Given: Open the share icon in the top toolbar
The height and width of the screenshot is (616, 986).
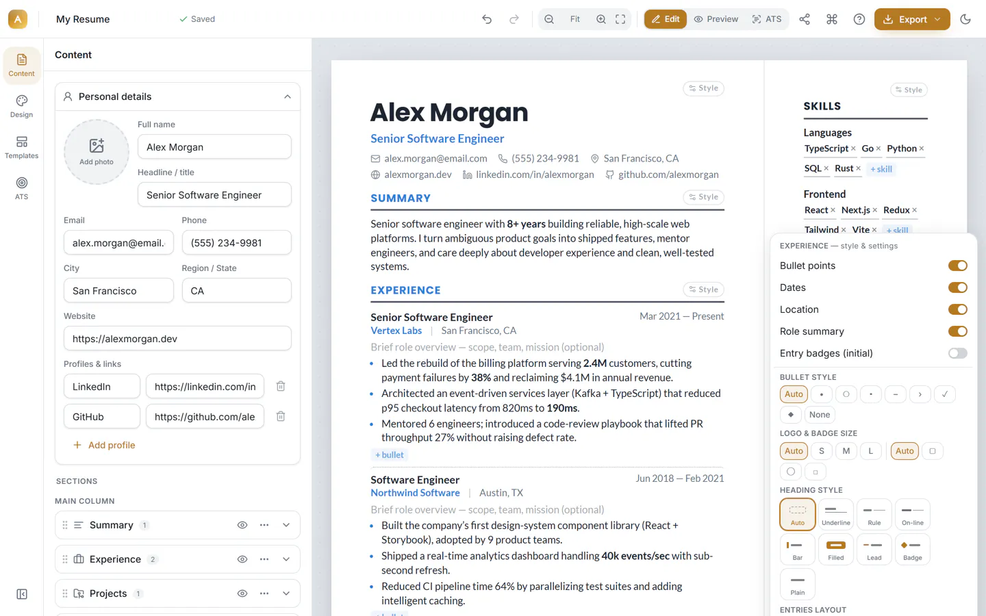Looking at the screenshot, I should tap(805, 19).
